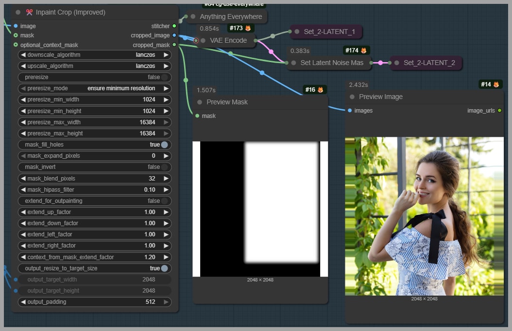
Task: Click the collapse dot on VAE Encode node
Action: coord(203,40)
